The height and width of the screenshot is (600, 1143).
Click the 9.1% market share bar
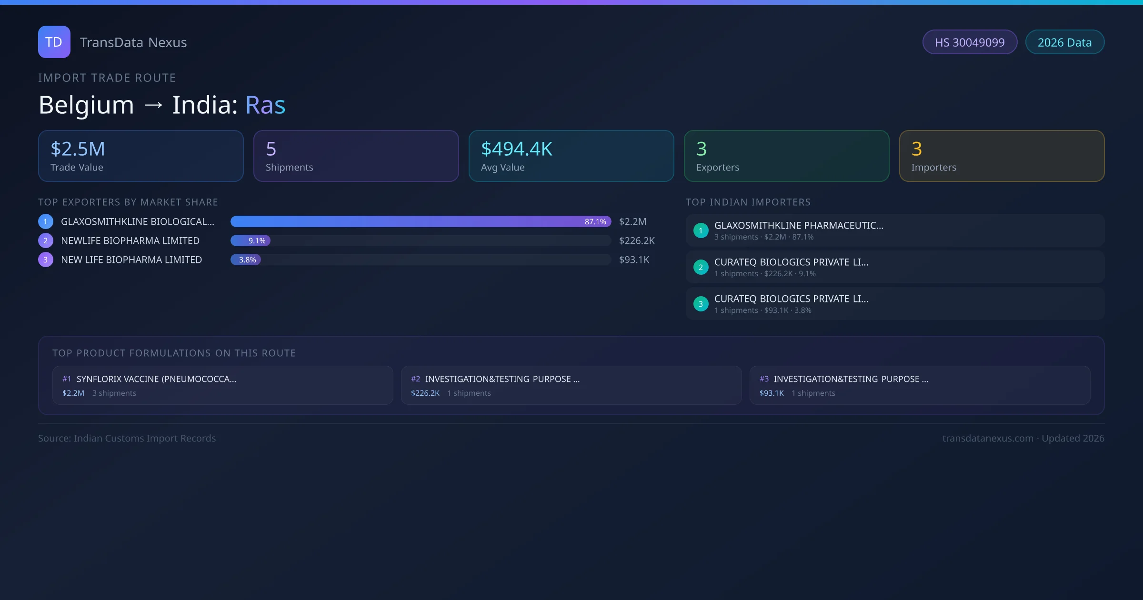coord(251,240)
